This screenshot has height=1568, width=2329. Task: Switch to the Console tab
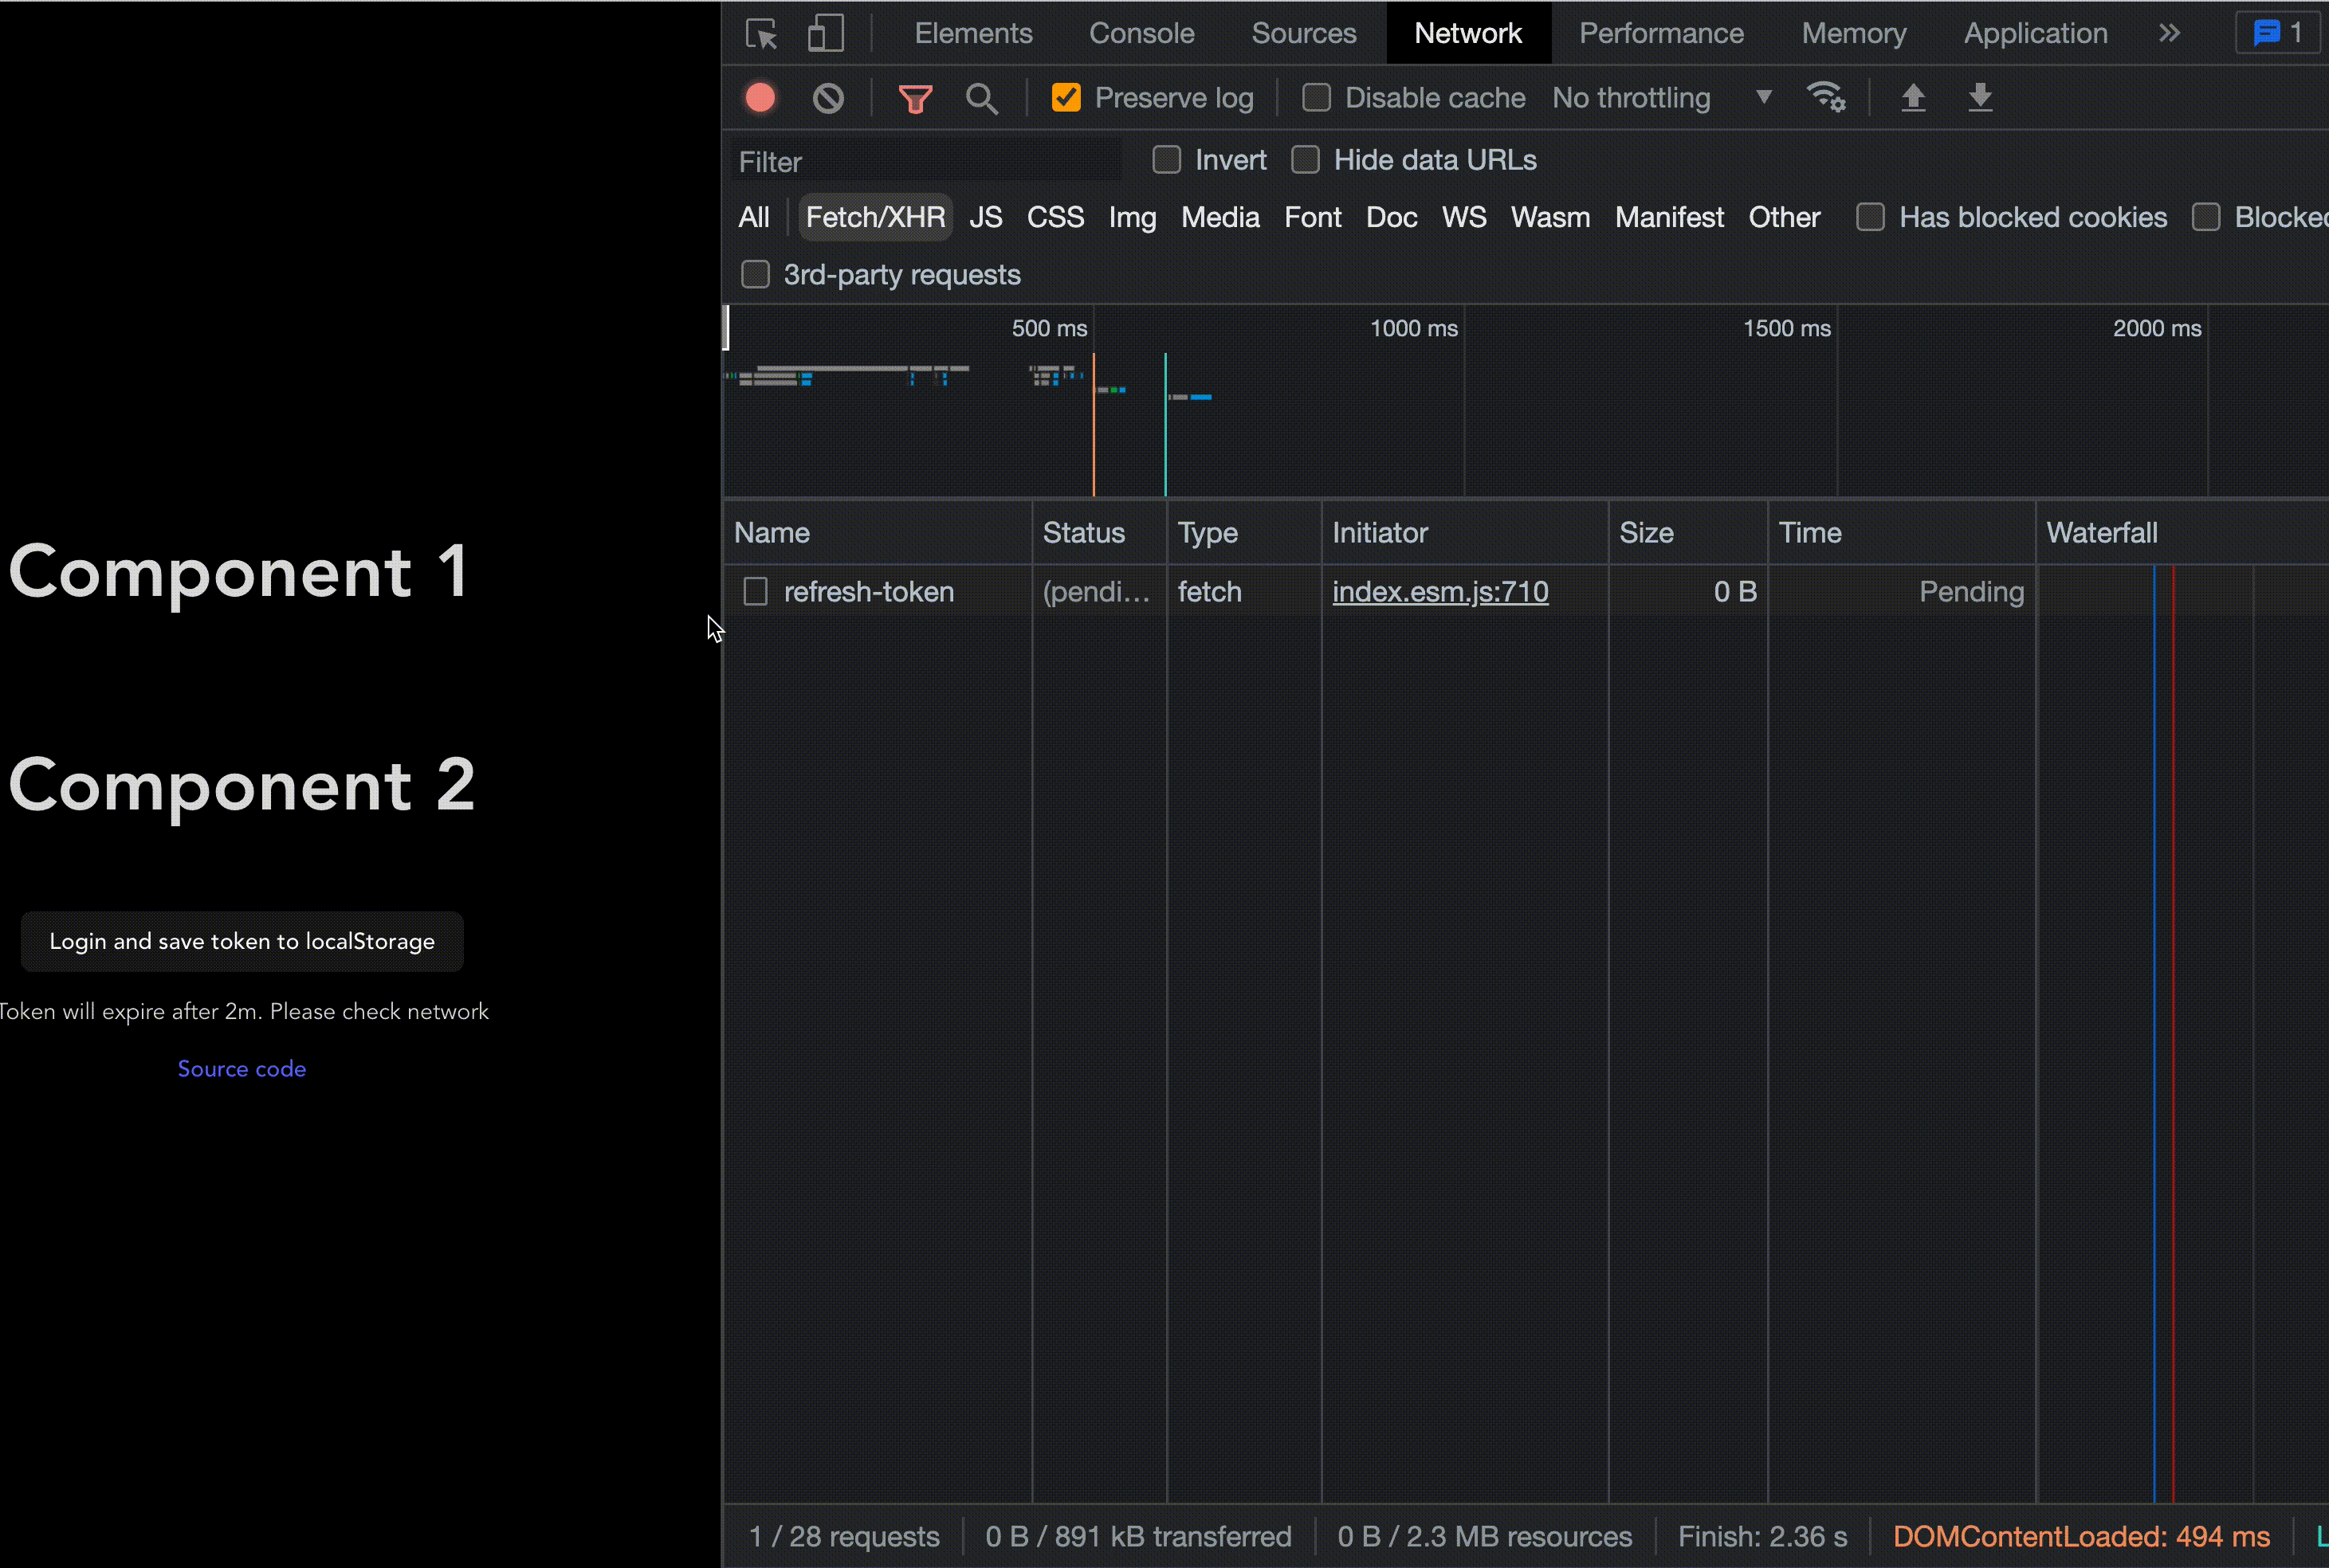pos(1141,34)
